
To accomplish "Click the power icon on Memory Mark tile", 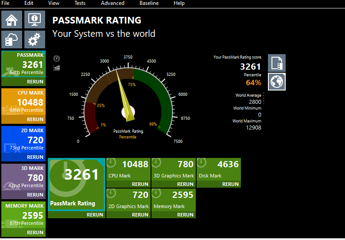I will tap(156, 194).
